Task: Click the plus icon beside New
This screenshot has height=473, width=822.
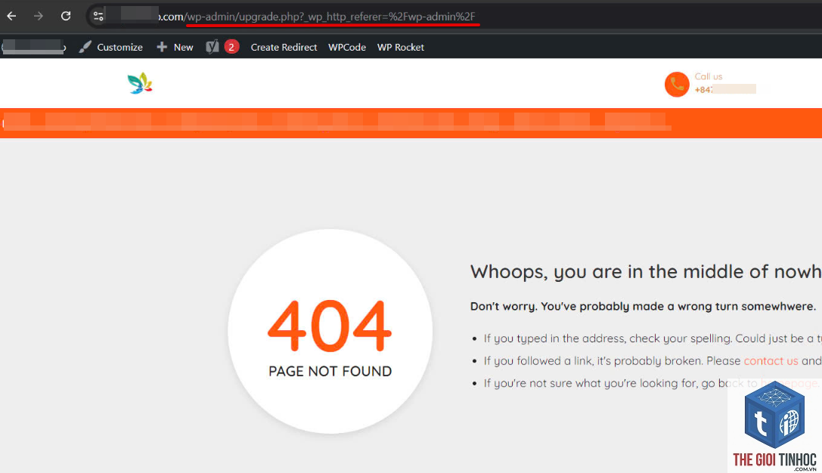Action: (162, 47)
